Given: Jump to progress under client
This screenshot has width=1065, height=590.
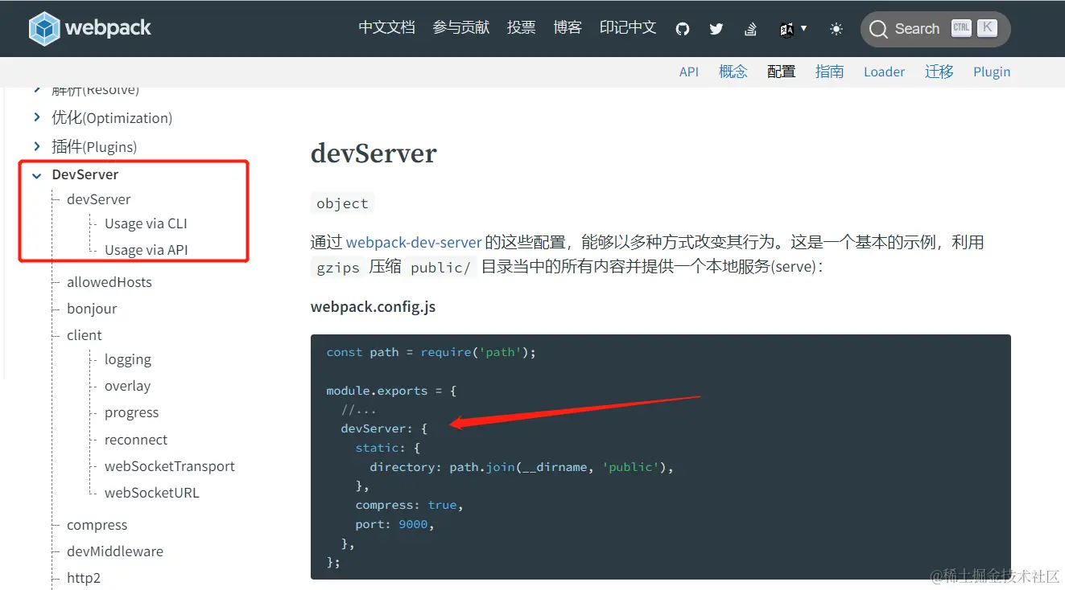Looking at the screenshot, I should (x=132, y=412).
